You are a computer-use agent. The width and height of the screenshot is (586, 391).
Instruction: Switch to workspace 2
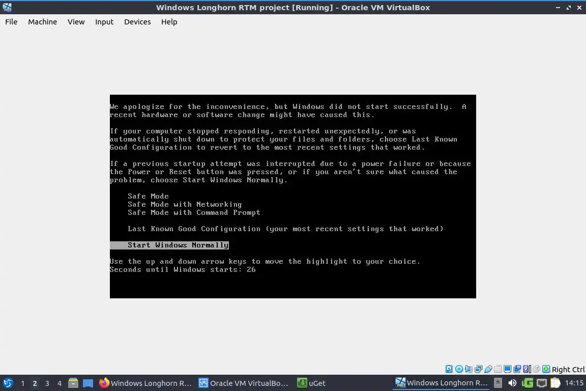point(35,383)
